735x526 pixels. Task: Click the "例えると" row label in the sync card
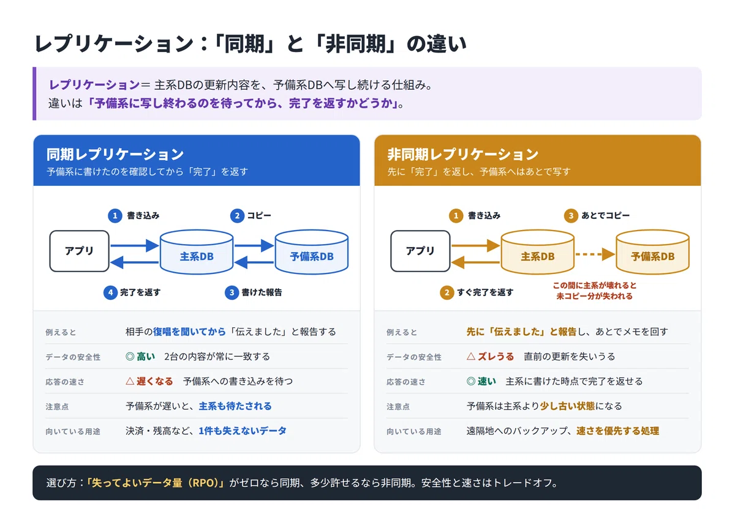61,332
